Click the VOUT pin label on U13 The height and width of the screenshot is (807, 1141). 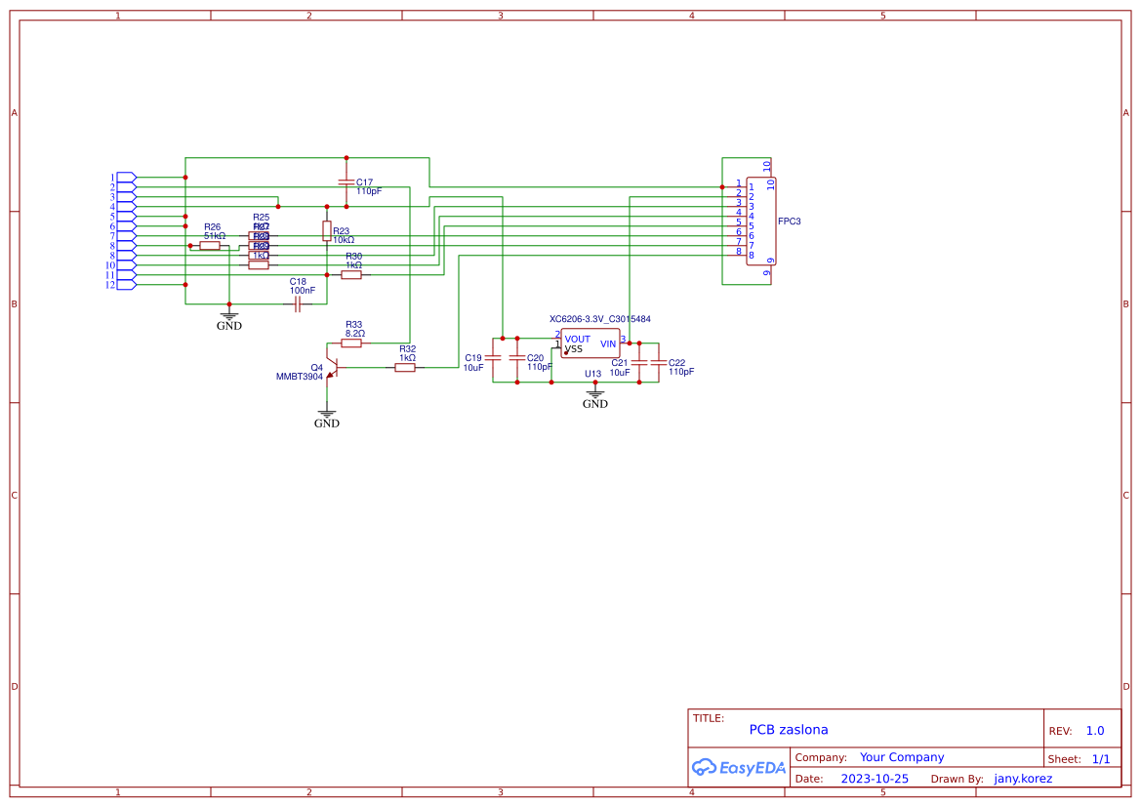pyautogui.click(x=578, y=340)
